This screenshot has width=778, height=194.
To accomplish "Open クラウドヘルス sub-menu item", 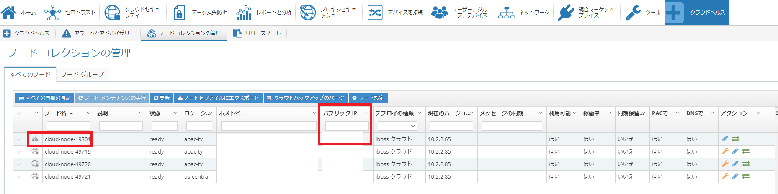I will (x=26, y=33).
